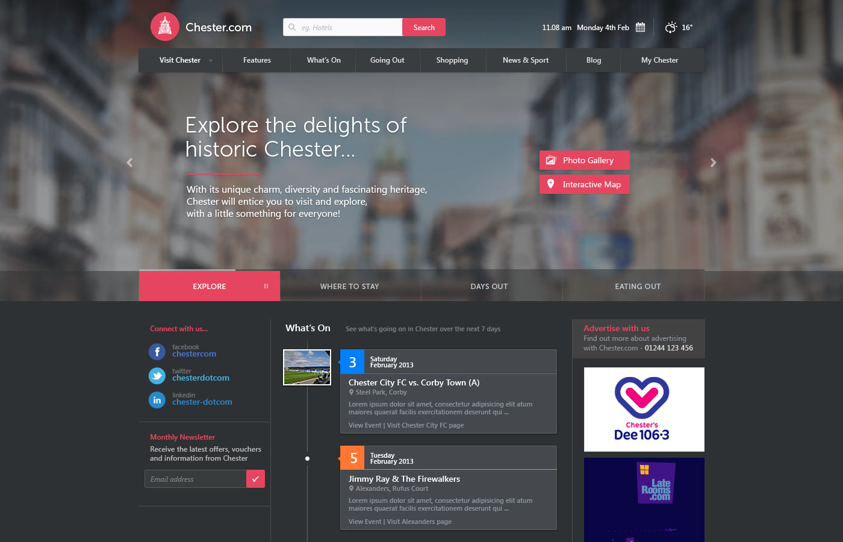Click the Chester.com round logo icon
843x542 pixels.
(165, 26)
